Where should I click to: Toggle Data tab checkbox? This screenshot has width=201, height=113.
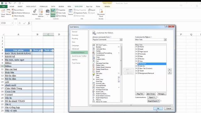click(138, 56)
